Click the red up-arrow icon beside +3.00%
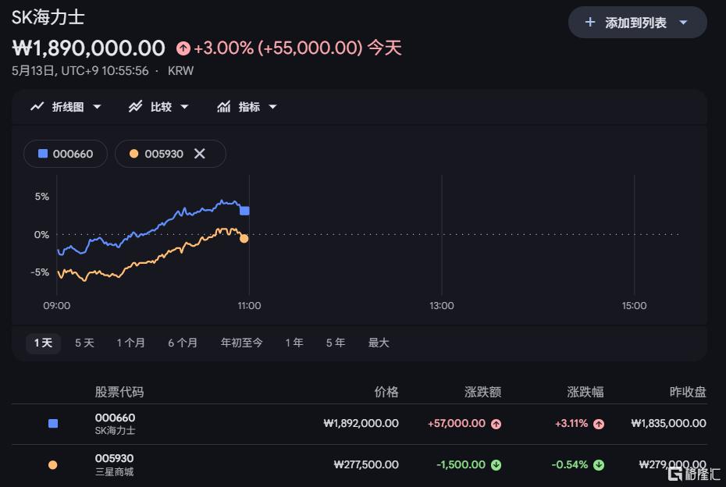This screenshot has width=726, height=487. click(183, 48)
